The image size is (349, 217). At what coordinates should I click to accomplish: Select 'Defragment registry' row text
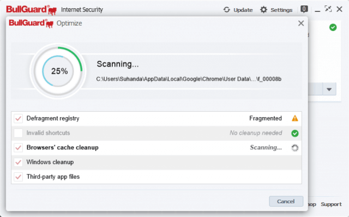coord(53,118)
